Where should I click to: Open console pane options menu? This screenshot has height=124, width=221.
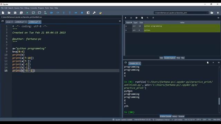219,63
